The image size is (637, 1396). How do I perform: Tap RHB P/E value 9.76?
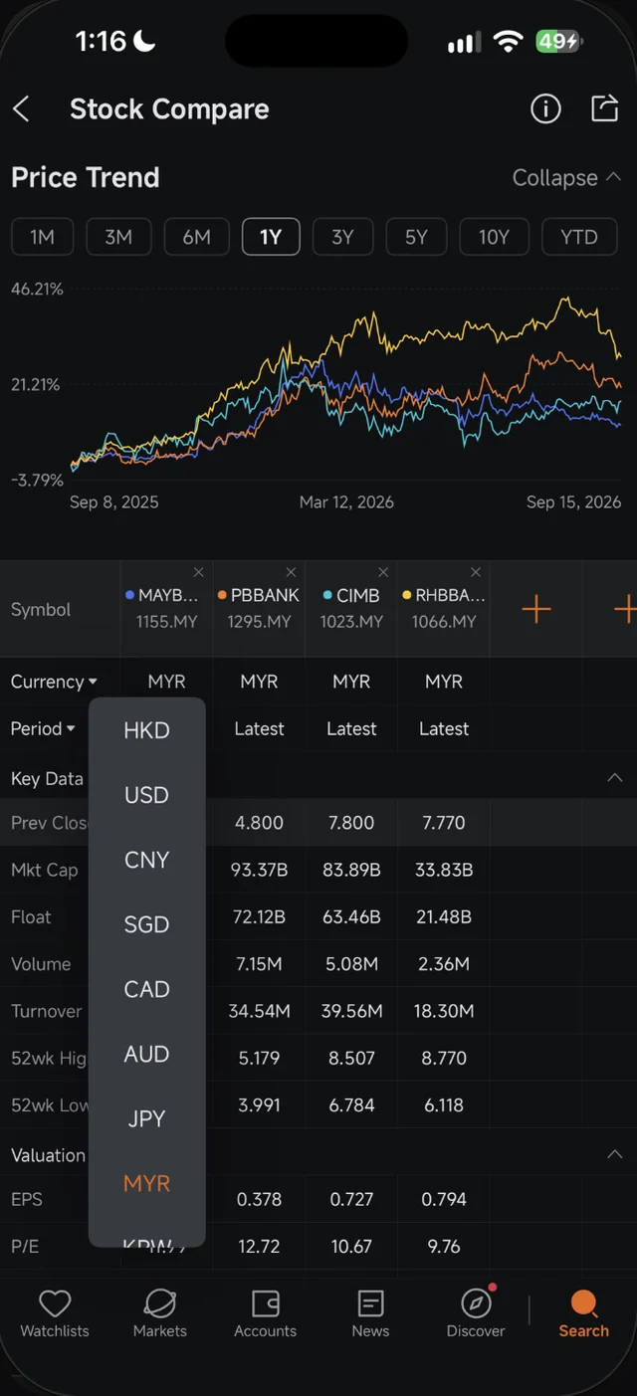point(444,1246)
